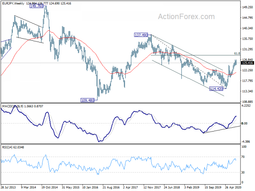Click the 19 Oct 2014 date label

49,187
